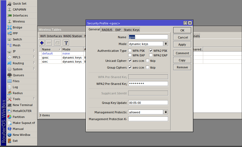The height and width of the screenshot is (147, 242).
Task: Switch to General tab
Action: (94, 29)
